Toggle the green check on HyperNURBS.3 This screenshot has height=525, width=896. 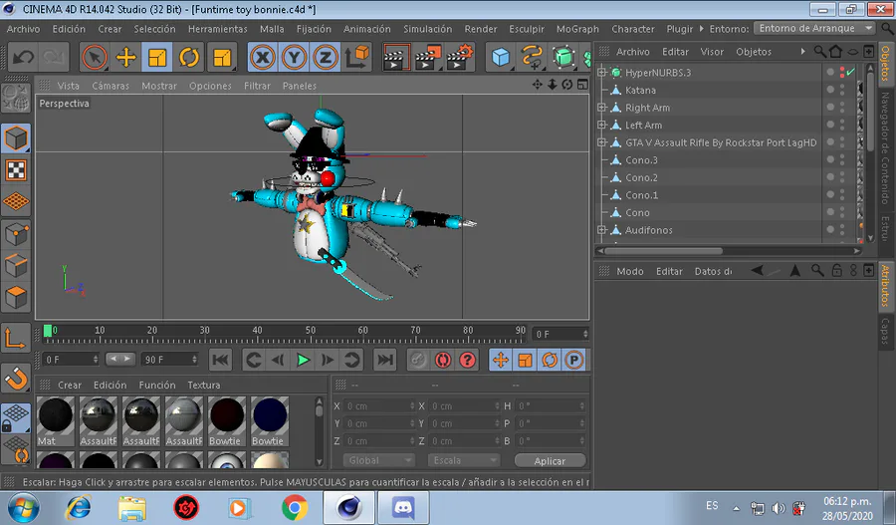click(x=851, y=72)
